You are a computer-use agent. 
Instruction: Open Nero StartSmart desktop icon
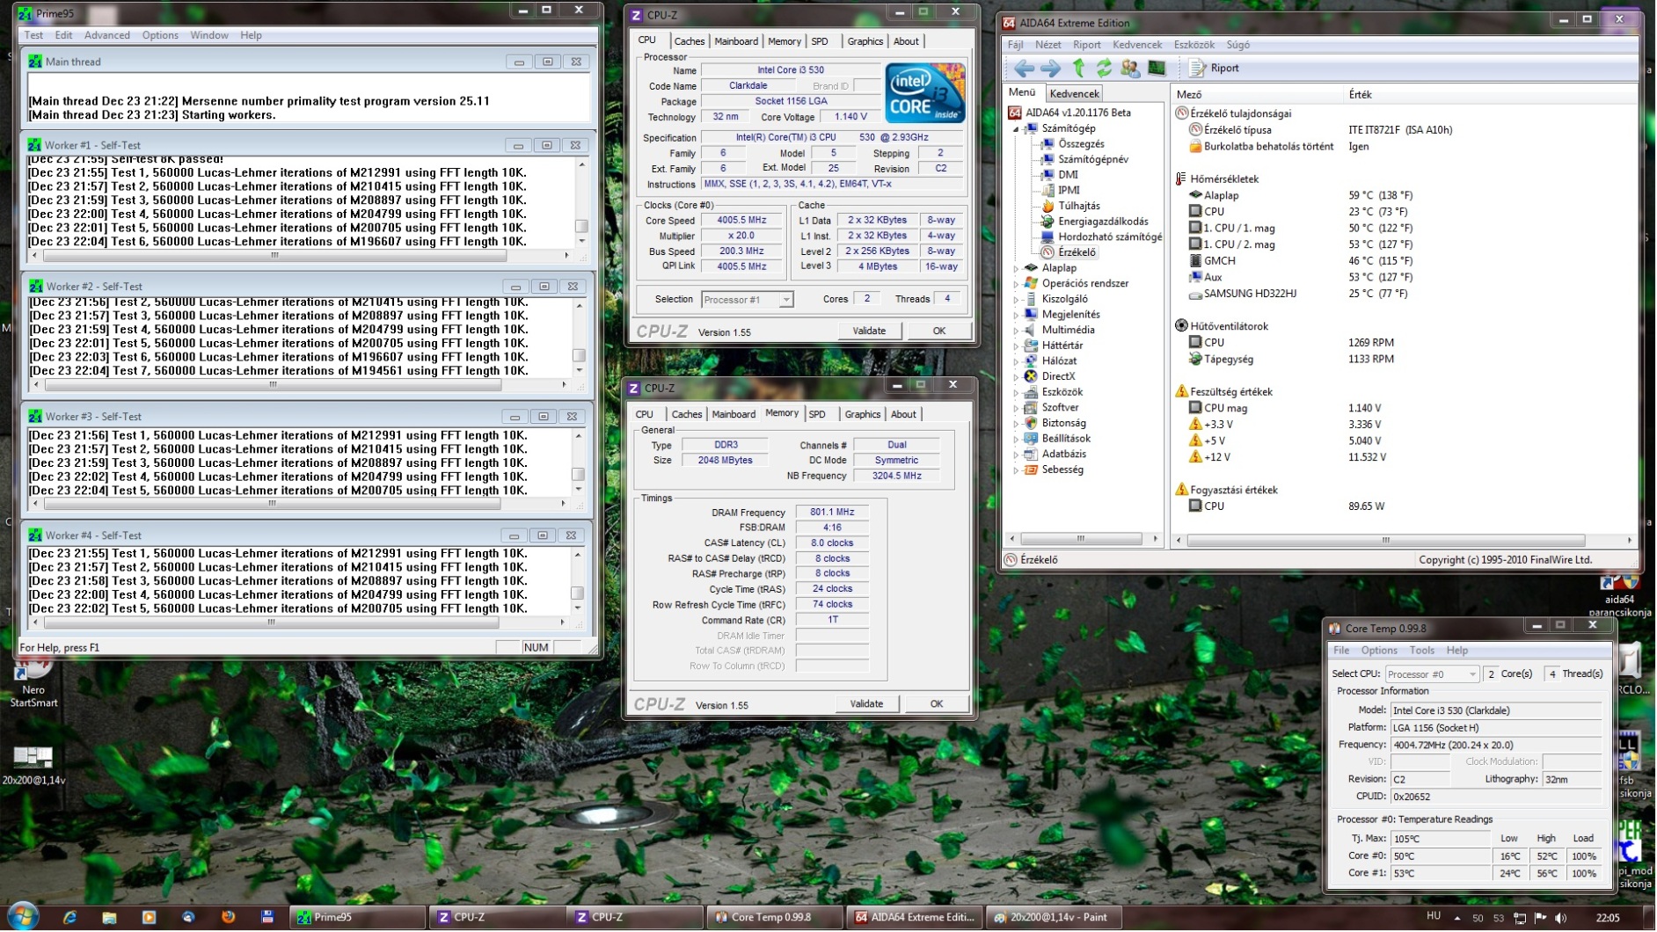(x=33, y=683)
